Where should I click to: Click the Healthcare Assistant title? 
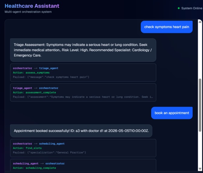click(x=32, y=6)
